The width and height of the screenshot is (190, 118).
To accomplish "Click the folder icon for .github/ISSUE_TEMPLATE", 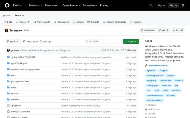I will (x=8, y=57).
